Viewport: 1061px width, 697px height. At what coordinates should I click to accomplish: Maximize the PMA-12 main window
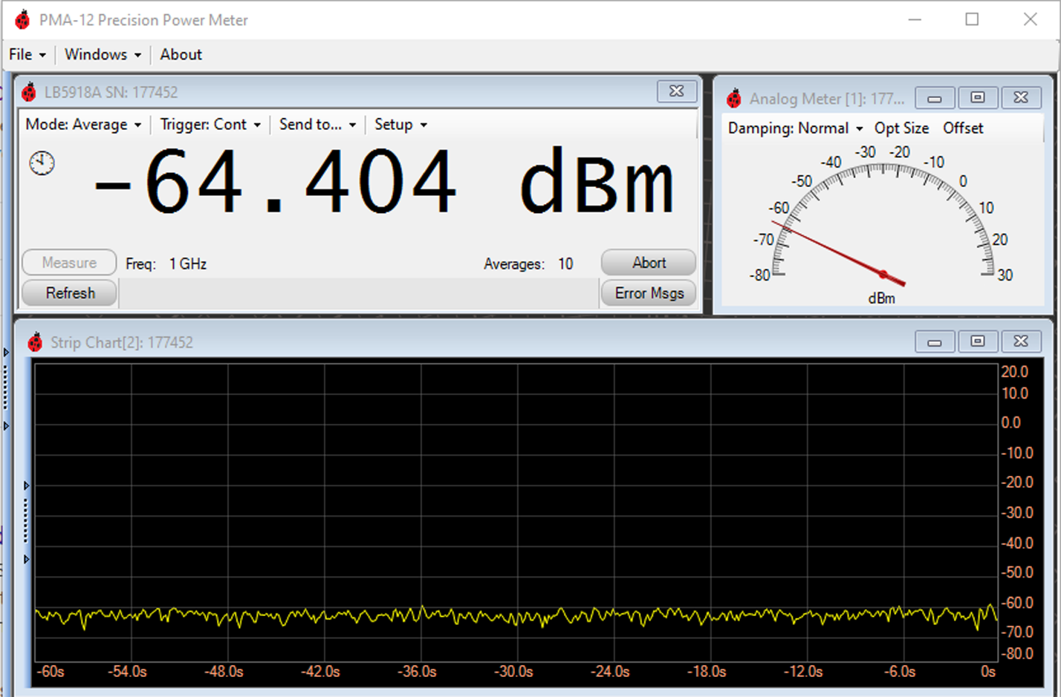972,19
